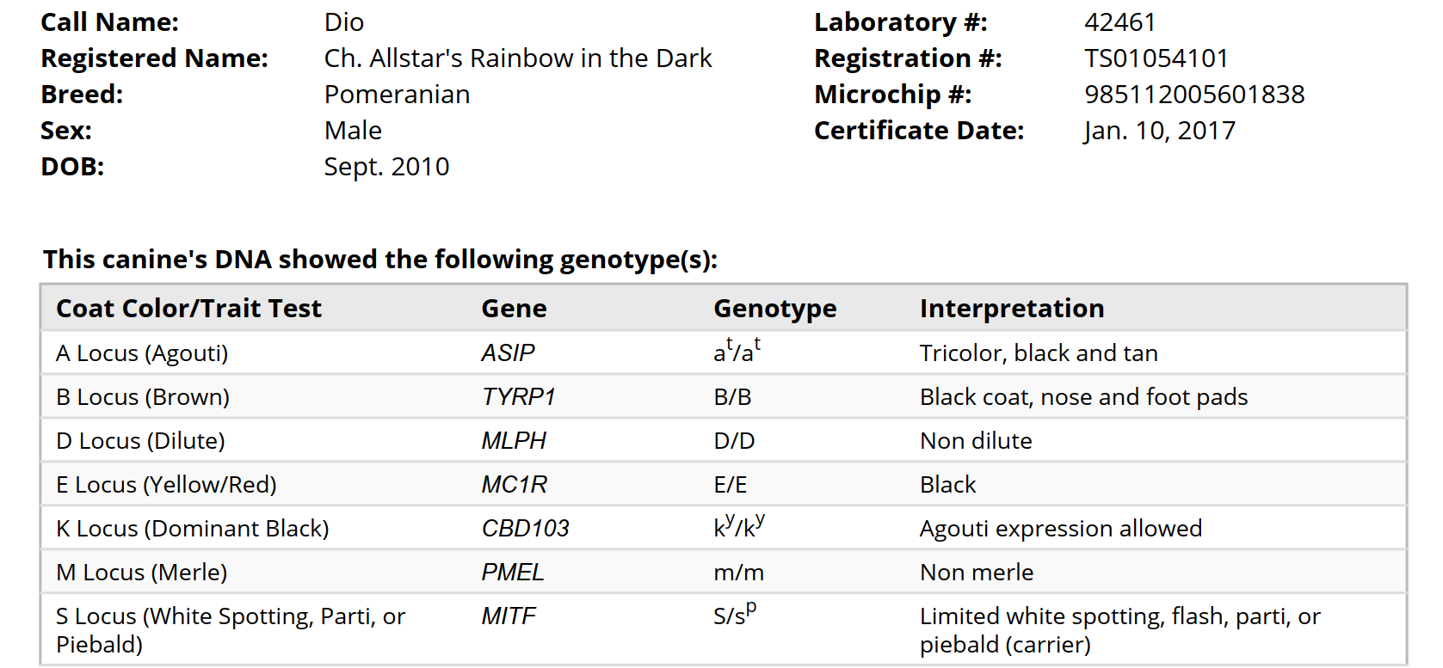This screenshot has width=1443, height=668.
Task: Click the Interpretation column header
Action: pyautogui.click(x=1012, y=309)
